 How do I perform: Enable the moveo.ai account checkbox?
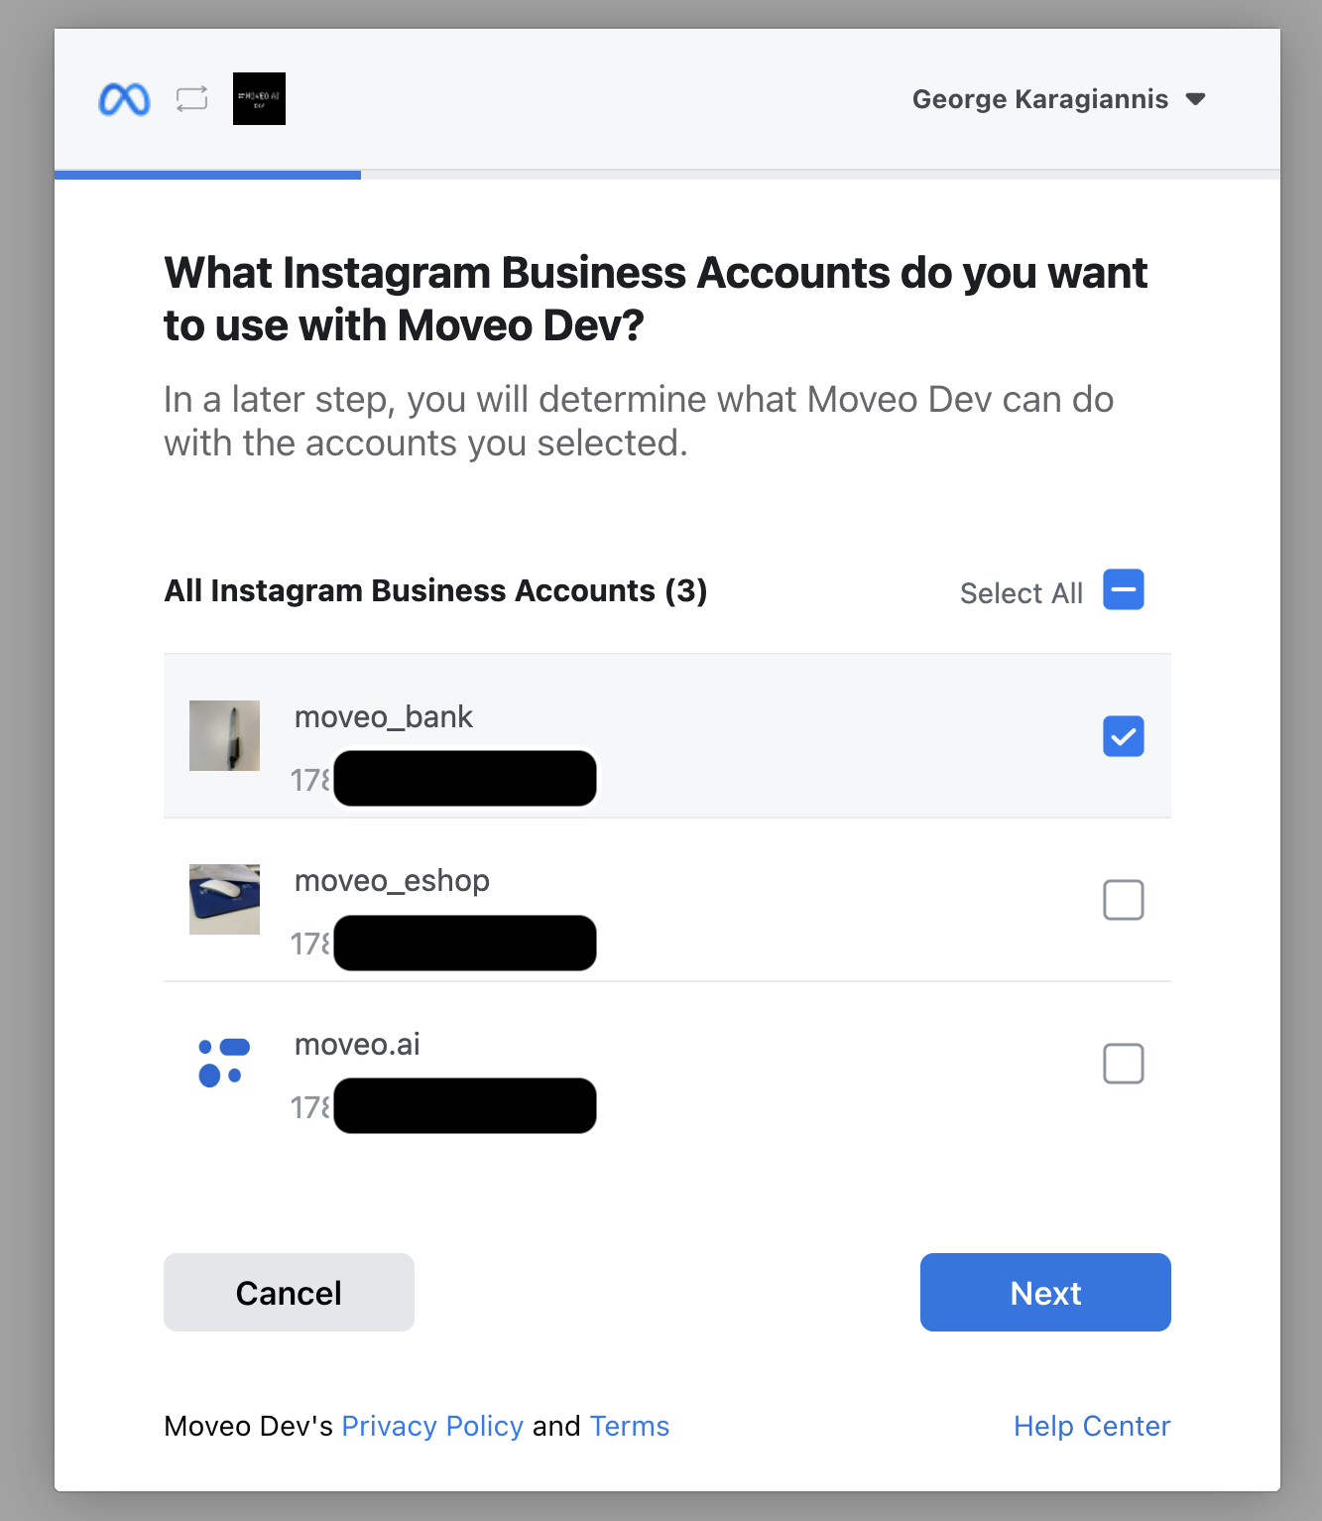[x=1123, y=1064]
